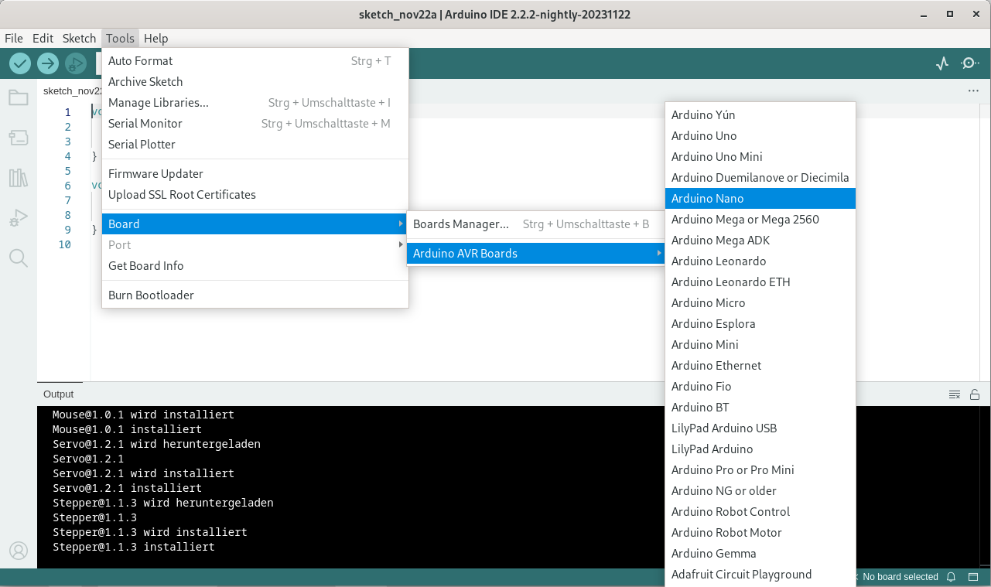The image size is (991, 587).
Task: Select Arduino Mega ADK board
Action: point(760,240)
